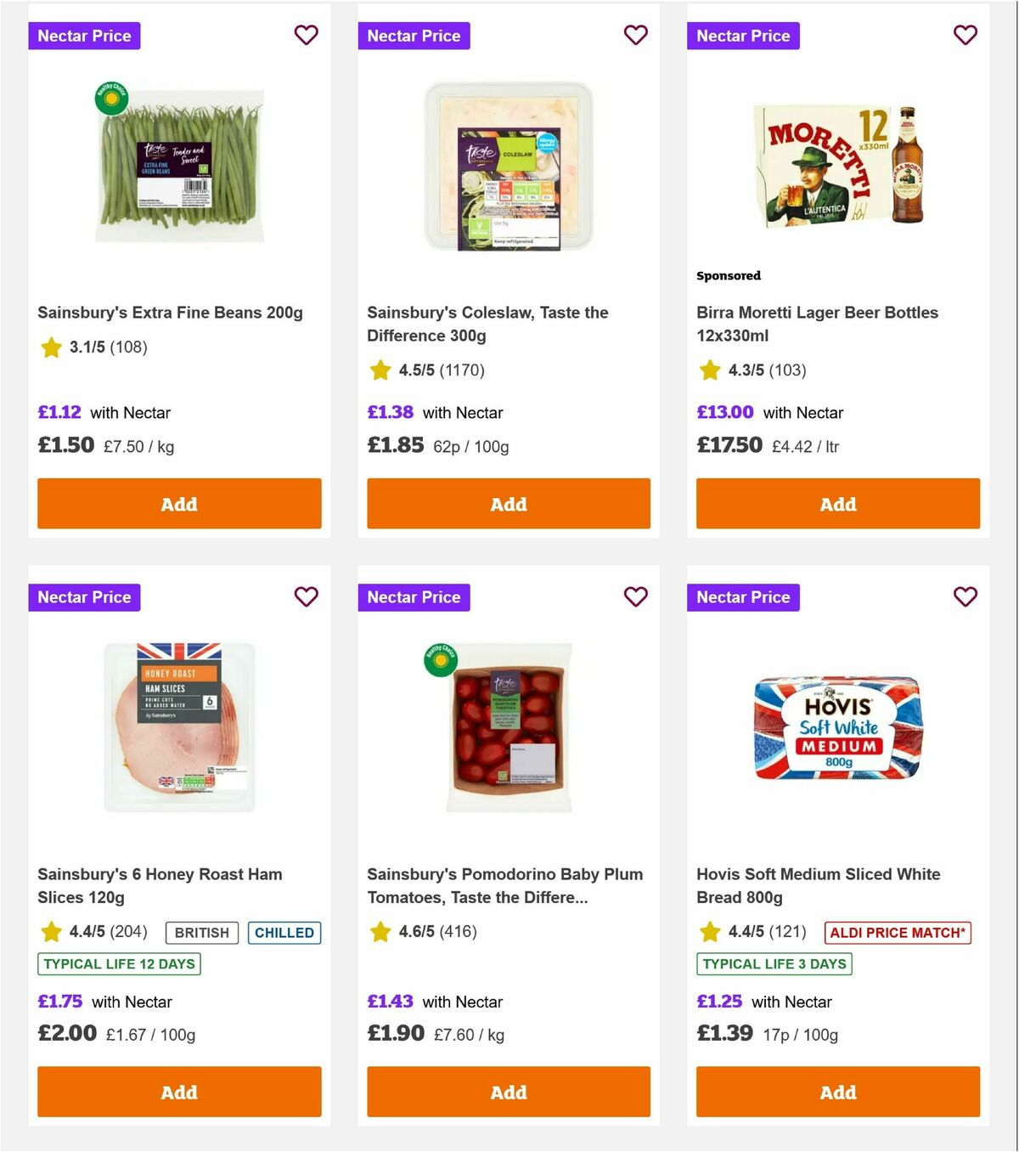Click the Nectar Price badge on the ham slices card
Viewport: 1019px width, 1152px height.
[x=84, y=597]
